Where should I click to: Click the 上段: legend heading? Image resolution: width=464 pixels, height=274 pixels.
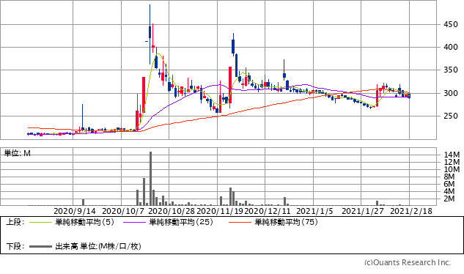[x=15, y=222]
